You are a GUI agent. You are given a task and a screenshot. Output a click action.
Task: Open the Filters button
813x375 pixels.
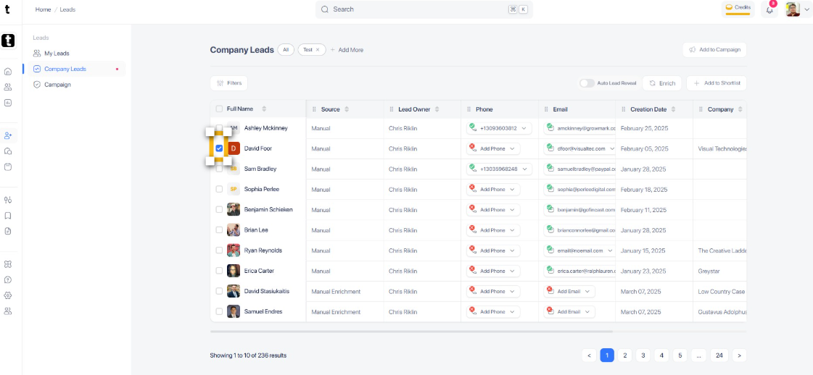(229, 83)
